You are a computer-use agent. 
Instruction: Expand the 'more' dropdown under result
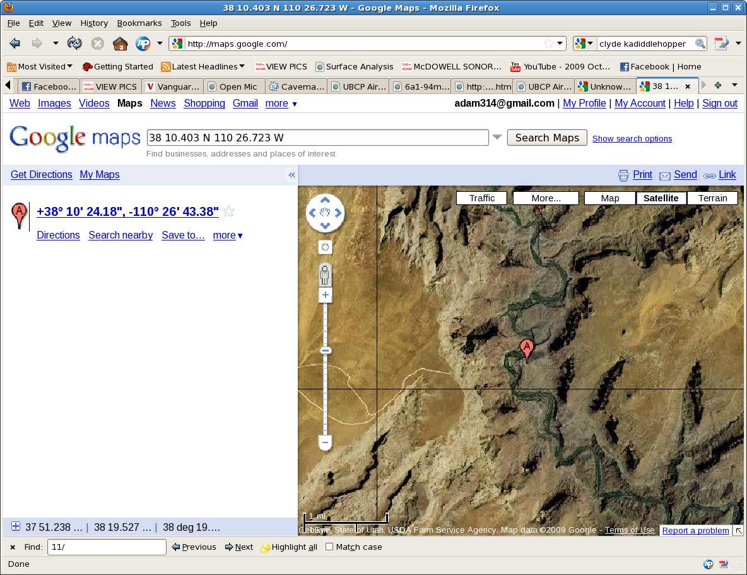tap(228, 235)
